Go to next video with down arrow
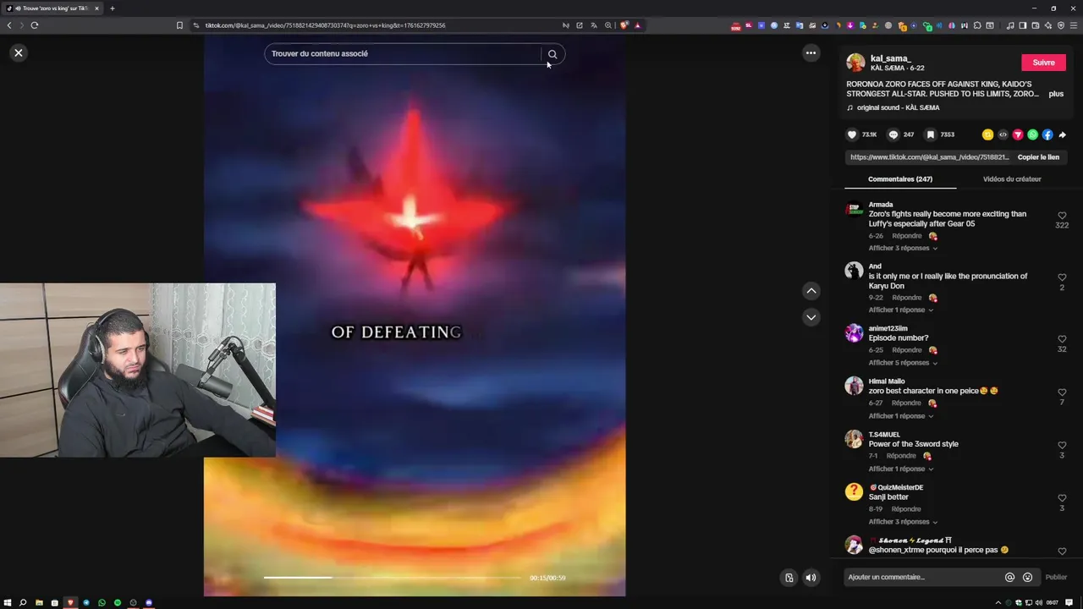This screenshot has height=609, width=1083. pos(811,317)
